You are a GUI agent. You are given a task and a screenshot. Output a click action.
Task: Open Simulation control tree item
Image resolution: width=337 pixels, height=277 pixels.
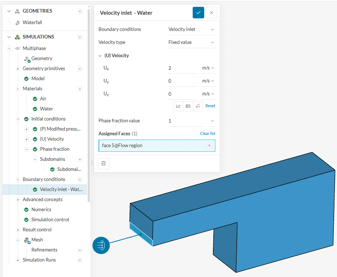(x=50, y=220)
